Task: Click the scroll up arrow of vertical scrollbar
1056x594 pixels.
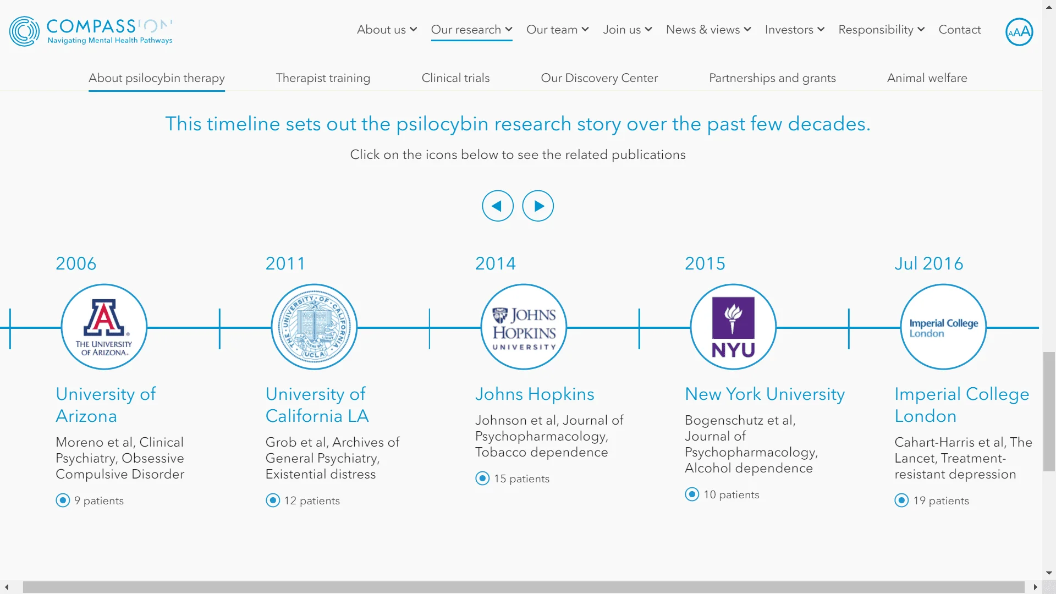Action: coord(1049,7)
